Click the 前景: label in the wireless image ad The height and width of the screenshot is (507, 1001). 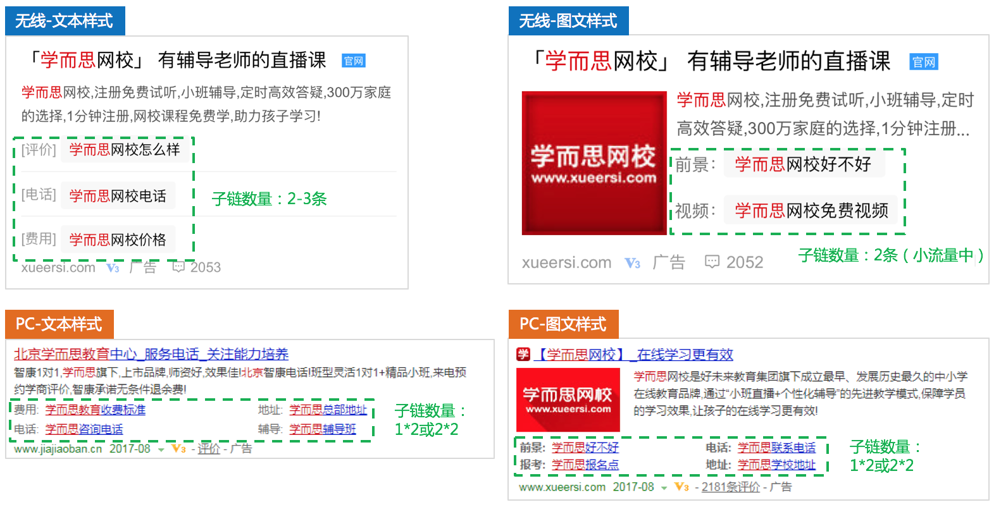click(695, 165)
